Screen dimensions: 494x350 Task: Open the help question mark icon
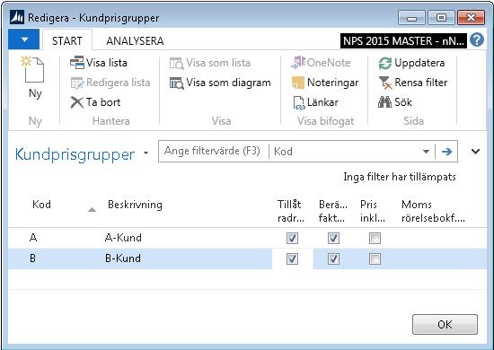[477, 40]
